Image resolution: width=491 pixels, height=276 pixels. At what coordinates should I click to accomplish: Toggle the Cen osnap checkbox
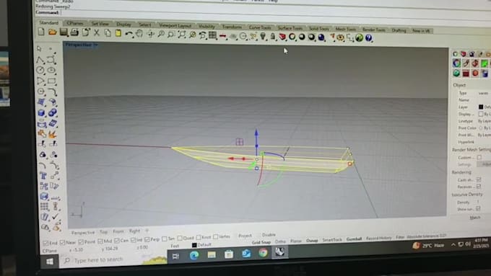117,241
